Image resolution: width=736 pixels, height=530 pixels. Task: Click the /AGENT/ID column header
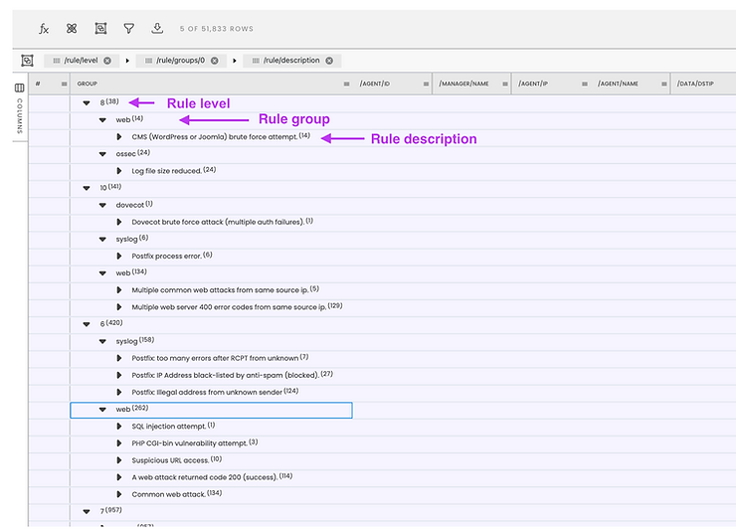coord(375,85)
